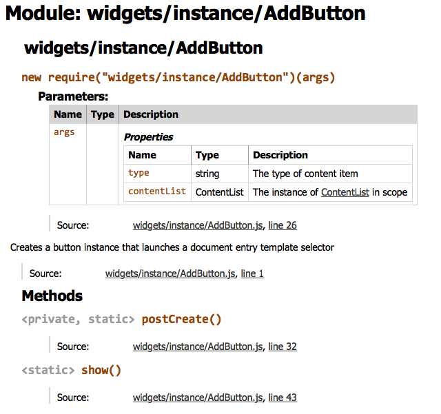Click the postCreate() method name

click(181, 319)
